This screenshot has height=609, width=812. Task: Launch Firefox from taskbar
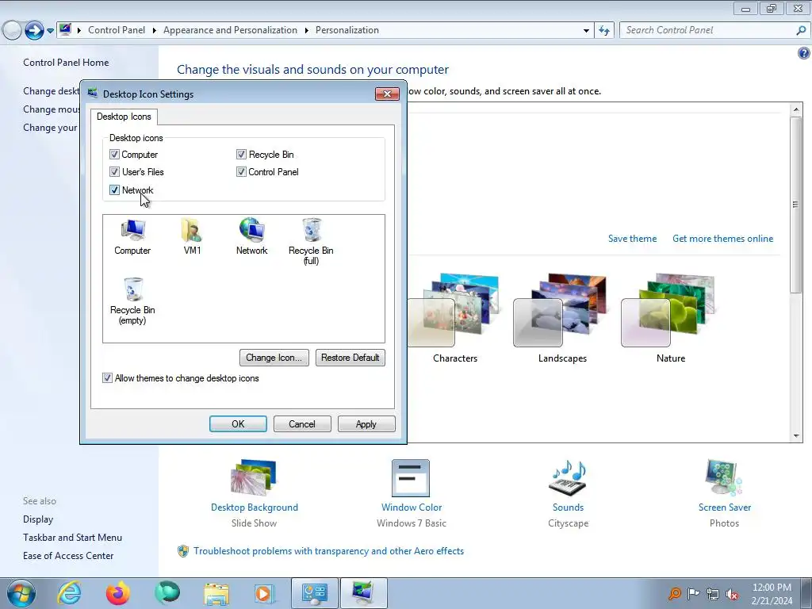pyautogui.click(x=117, y=593)
